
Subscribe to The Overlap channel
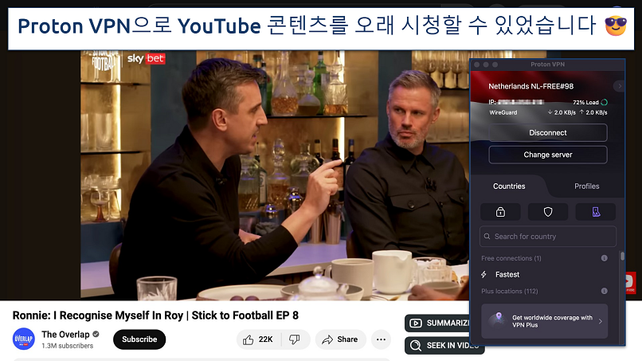pyautogui.click(x=139, y=339)
